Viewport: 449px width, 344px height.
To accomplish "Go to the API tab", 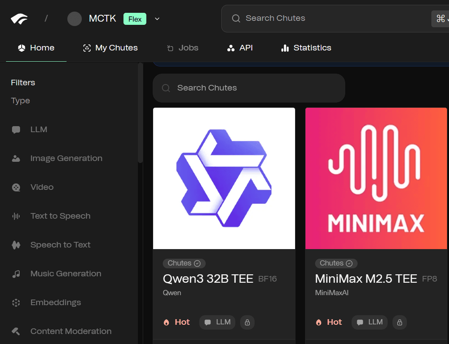I will [x=240, y=48].
